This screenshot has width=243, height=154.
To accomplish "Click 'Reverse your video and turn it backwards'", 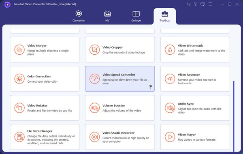I will [x=197, y=81].
